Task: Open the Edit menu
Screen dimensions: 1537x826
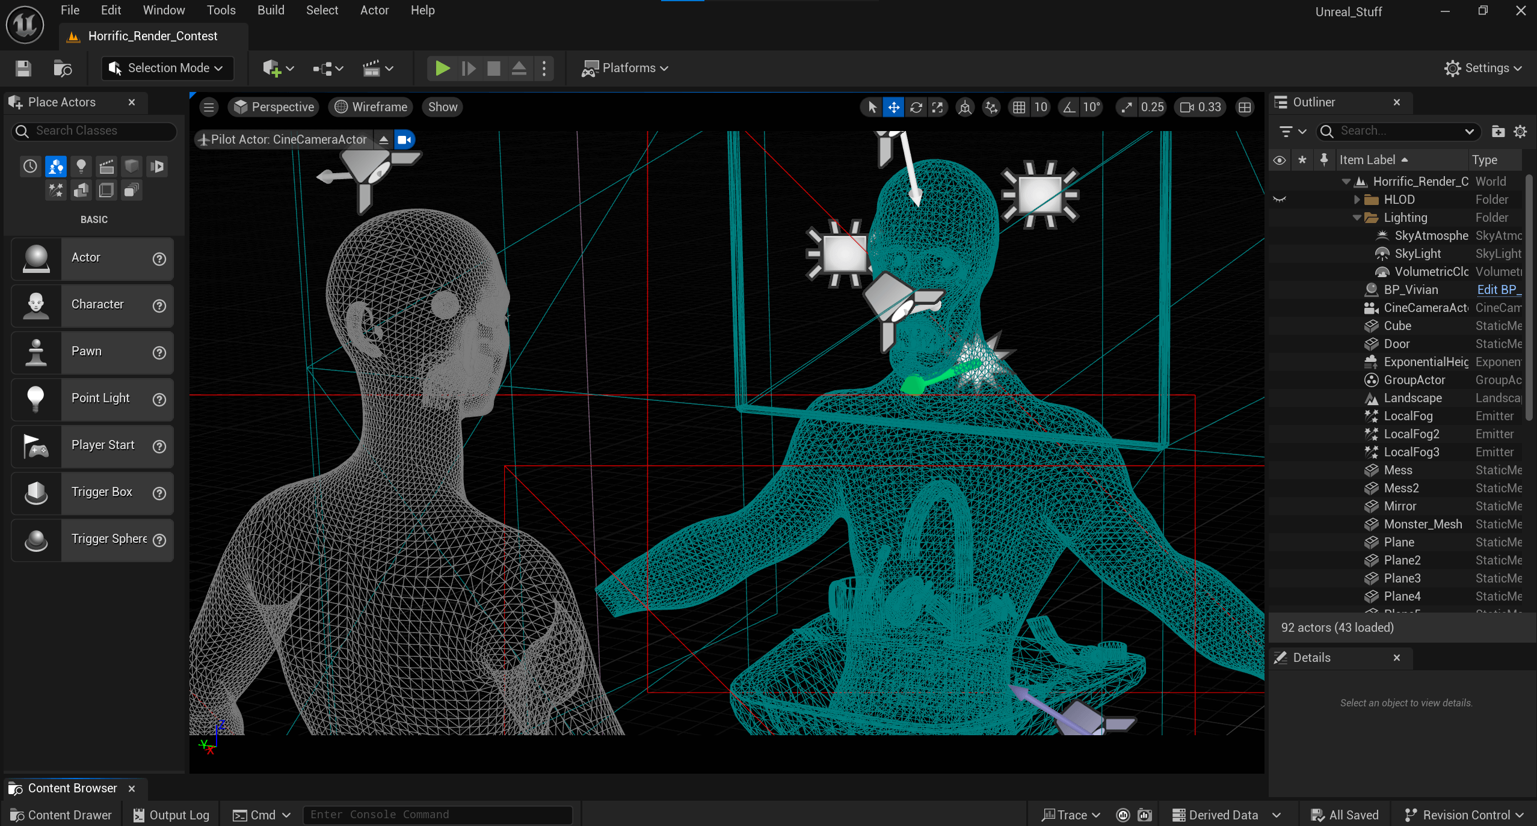Action: tap(111, 10)
